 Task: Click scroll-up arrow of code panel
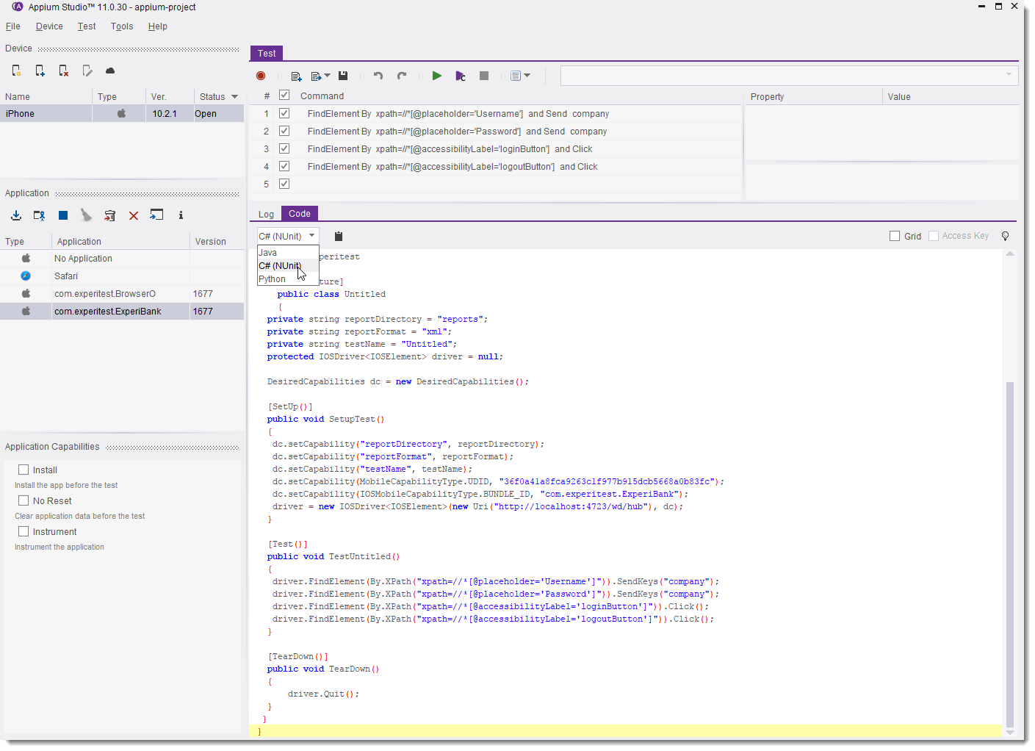coord(1010,254)
